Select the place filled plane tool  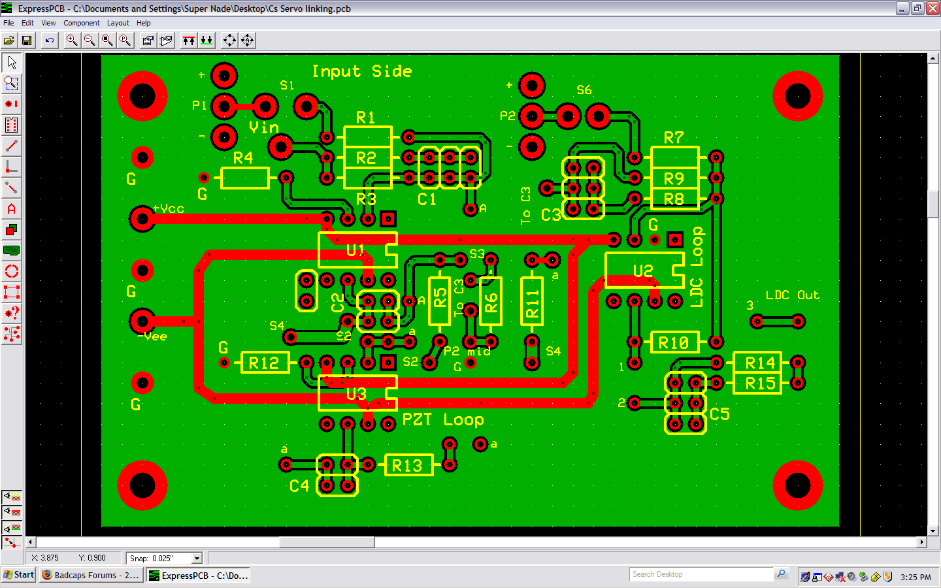[x=12, y=251]
